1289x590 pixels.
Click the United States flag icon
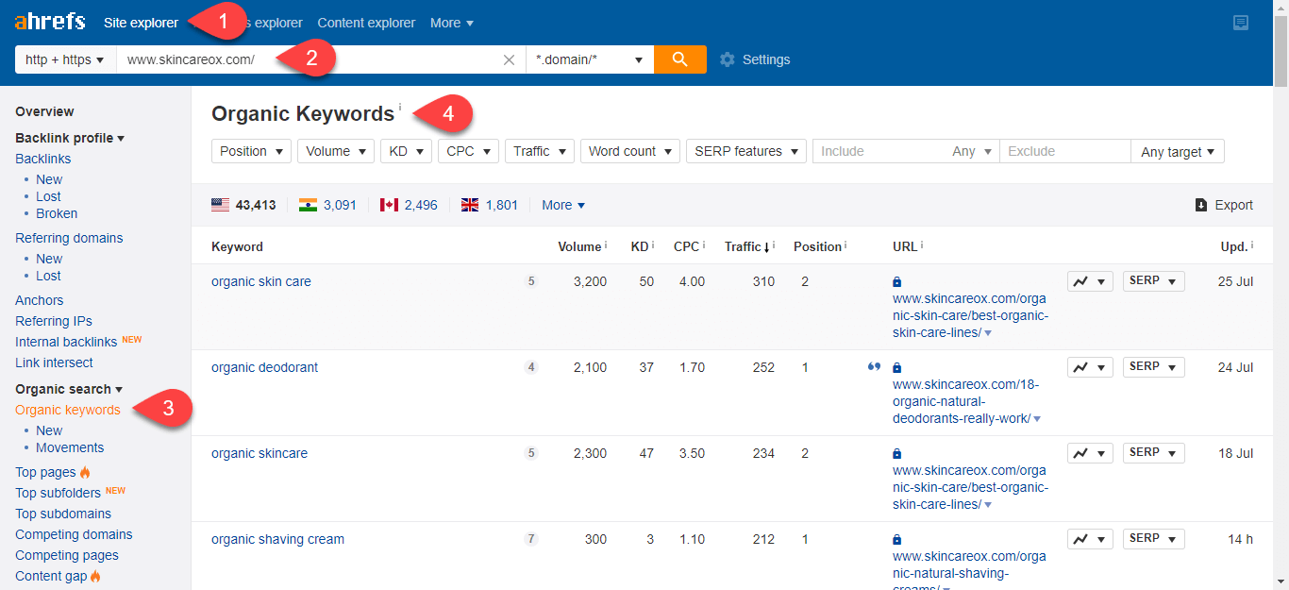[x=220, y=205]
